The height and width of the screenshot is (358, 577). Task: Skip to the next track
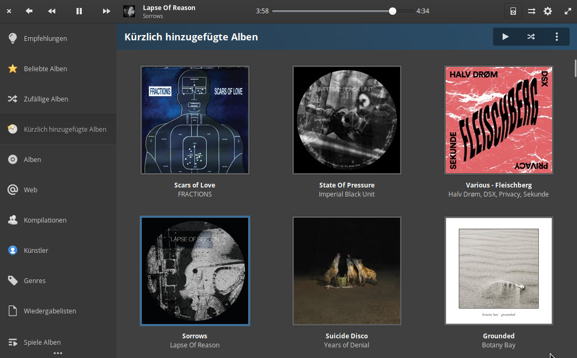click(106, 11)
